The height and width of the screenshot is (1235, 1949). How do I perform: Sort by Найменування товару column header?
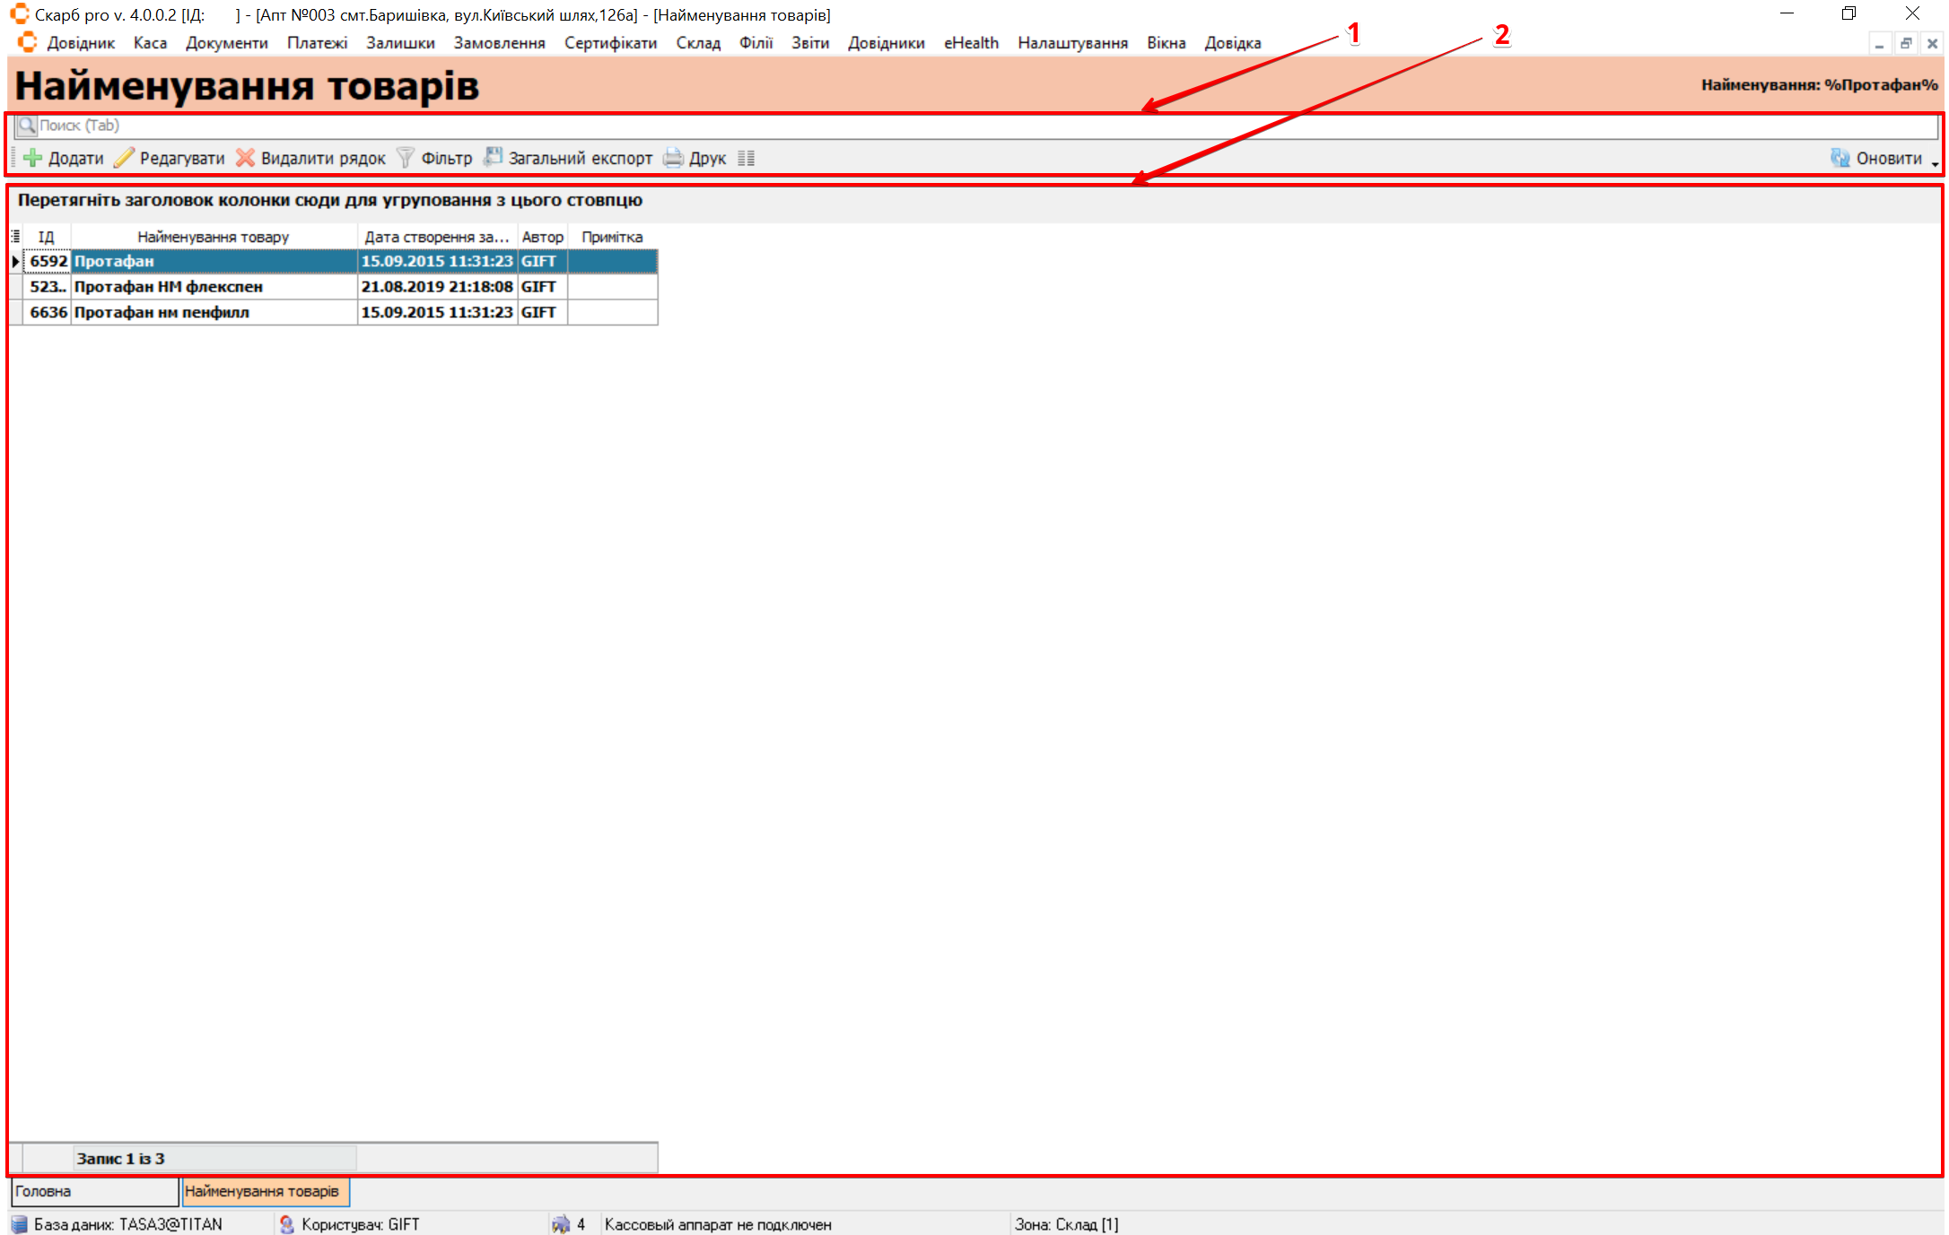point(213,237)
